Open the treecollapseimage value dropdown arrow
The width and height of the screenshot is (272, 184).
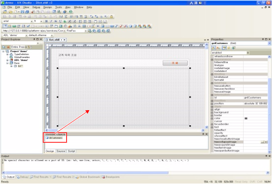pyautogui.click(x=266, y=142)
